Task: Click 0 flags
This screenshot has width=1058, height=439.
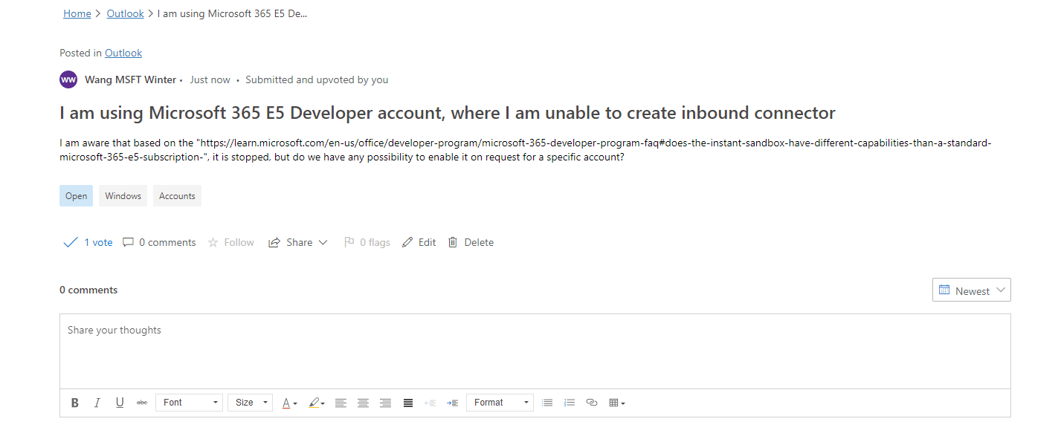Action: pyautogui.click(x=367, y=242)
